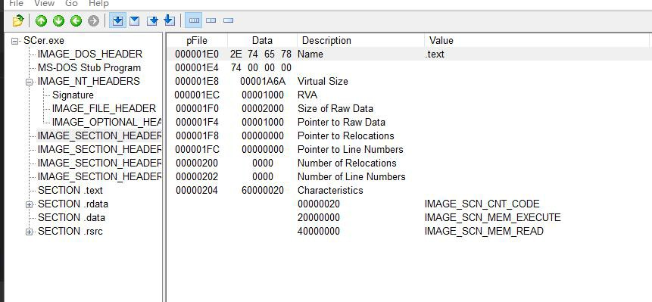This screenshot has width=652, height=302.
Task: Switch to two-segment word view icon
Action: click(211, 20)
